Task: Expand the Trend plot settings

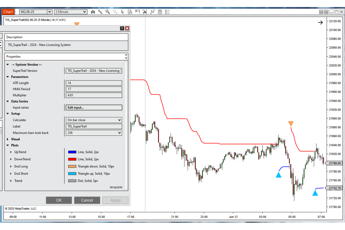Action: (11, 181)
